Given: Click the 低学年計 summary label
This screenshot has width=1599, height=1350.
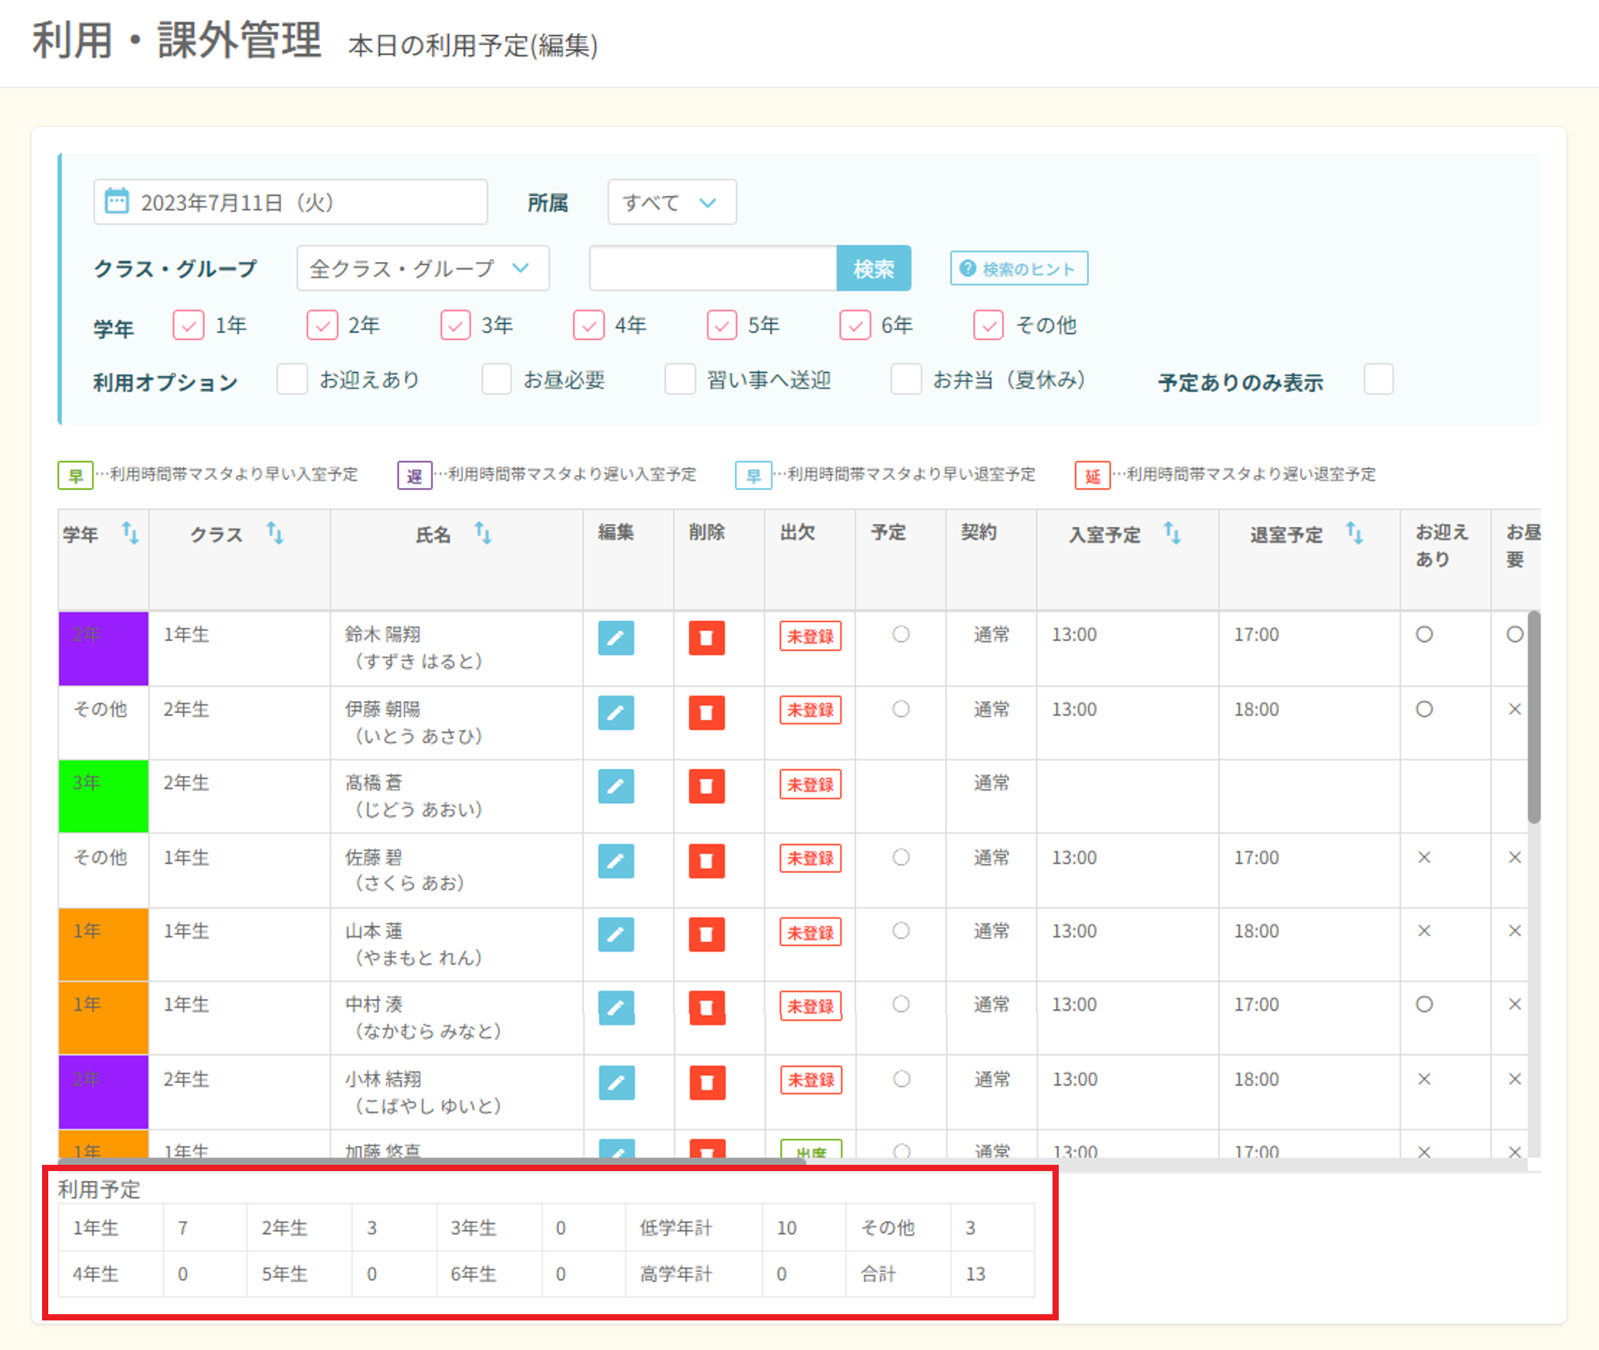Looking at the screenshot, I should coord(676,1228).
